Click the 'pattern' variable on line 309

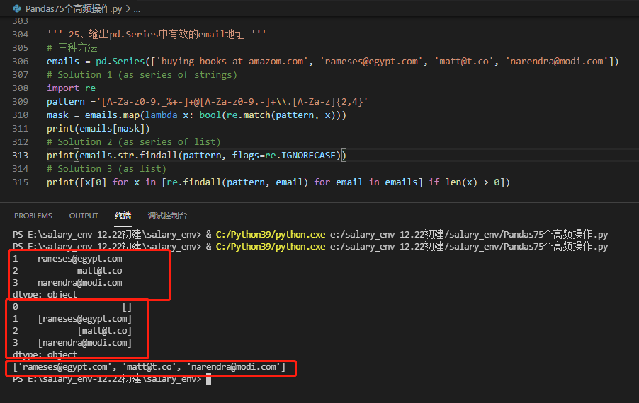(66, 101)
